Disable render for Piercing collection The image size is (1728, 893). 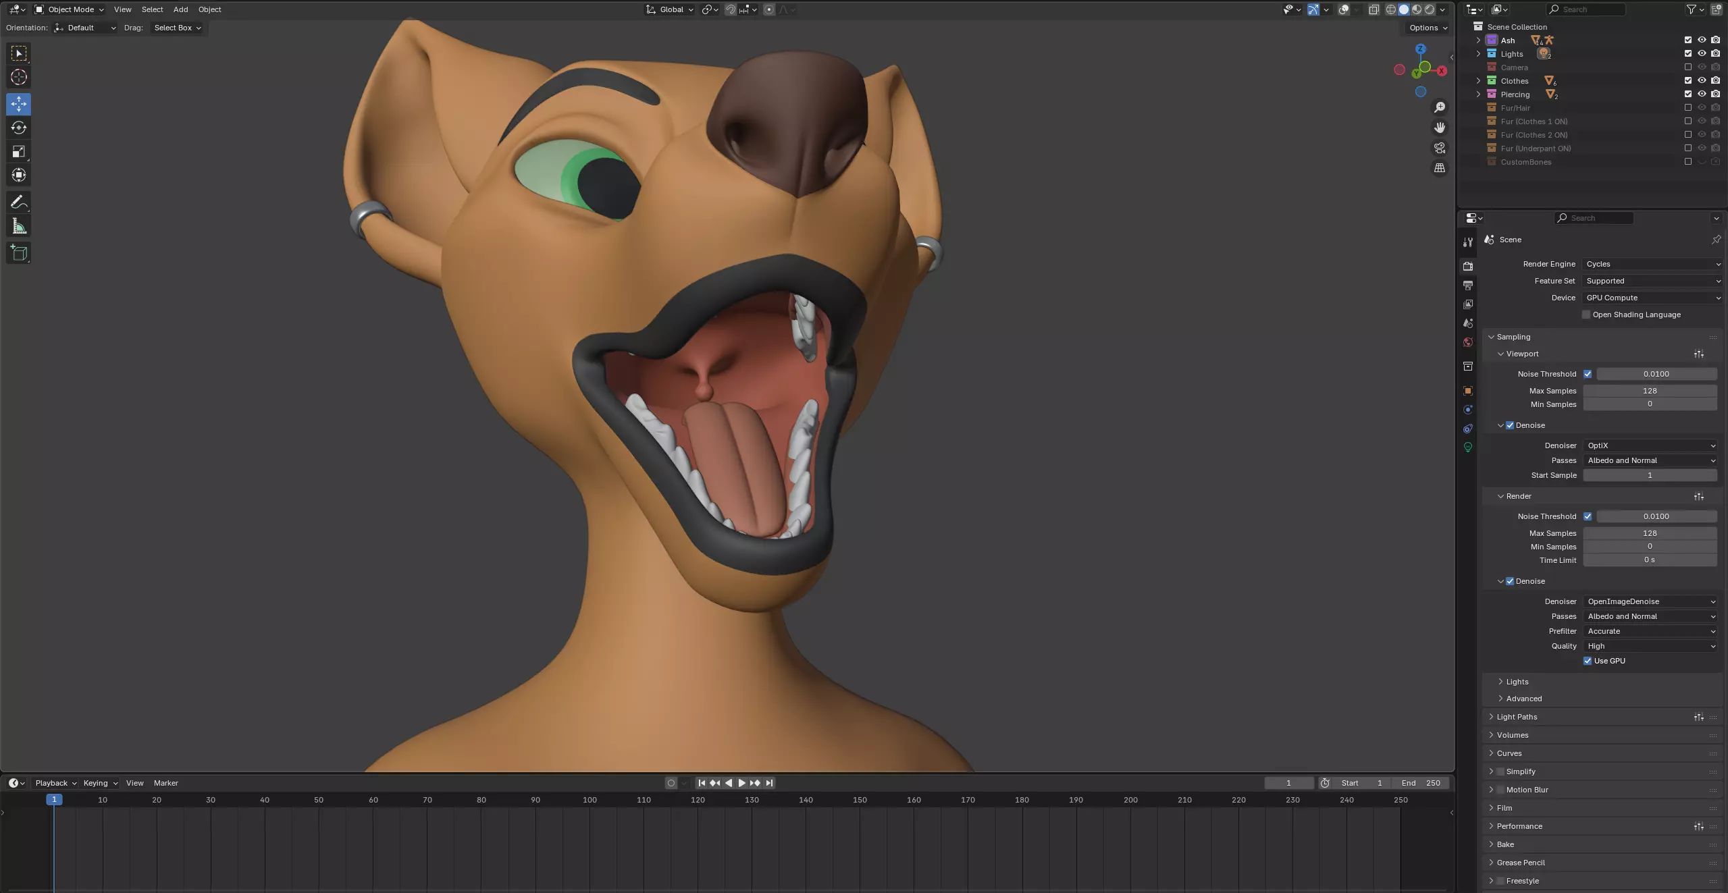pyautogui.click(x=1715, y=94)
